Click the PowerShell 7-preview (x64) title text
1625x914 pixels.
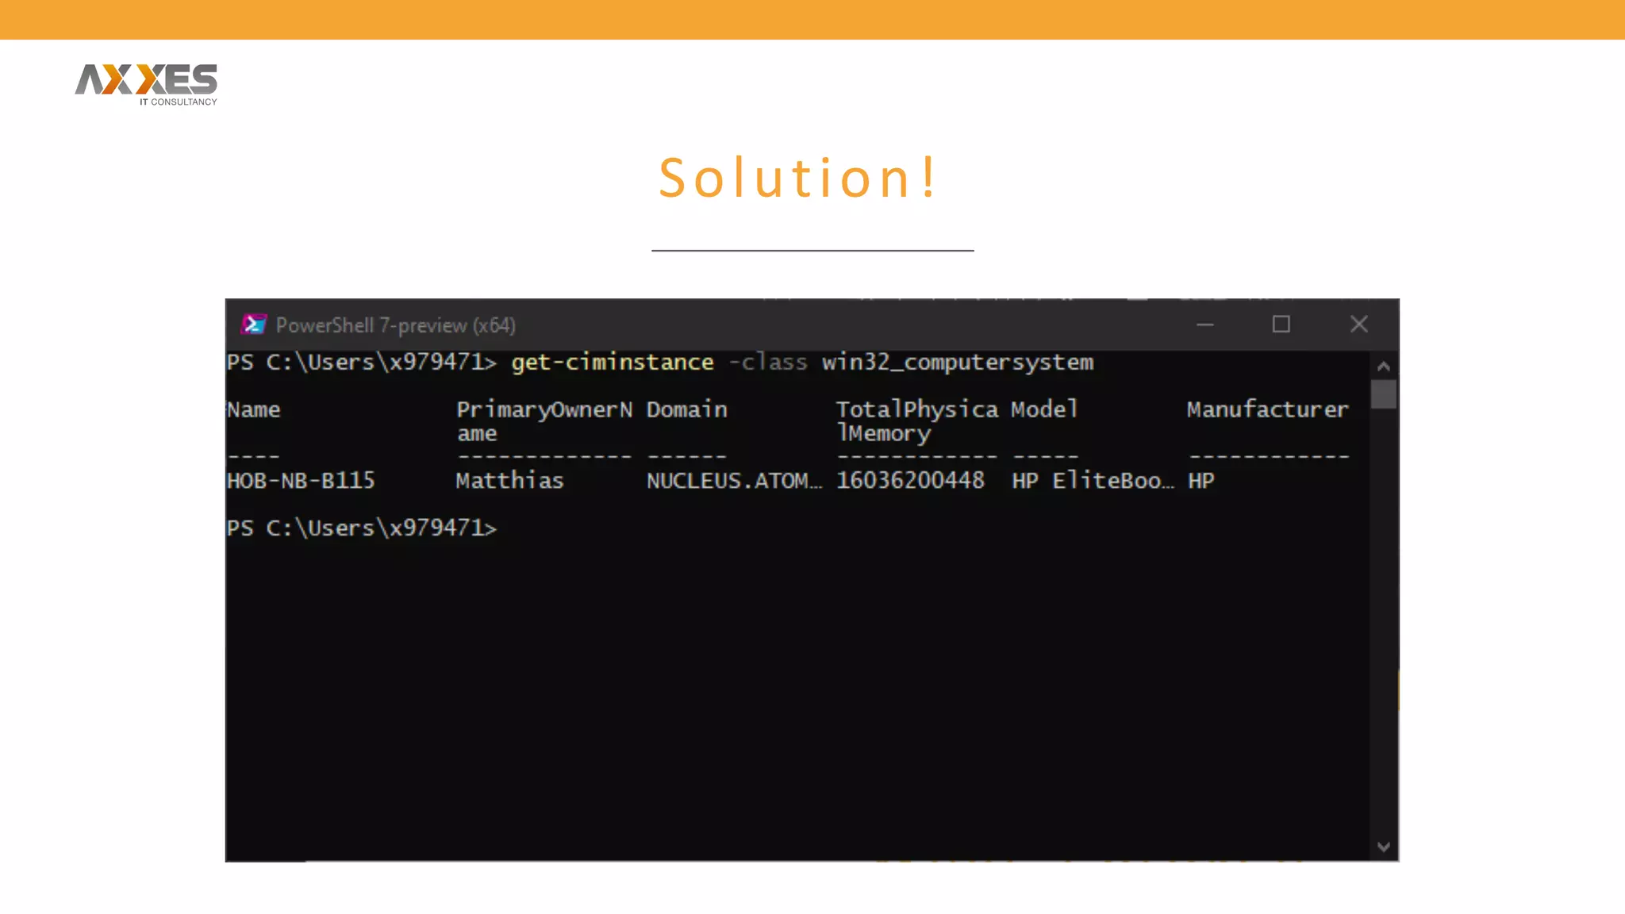click(395, 325)
